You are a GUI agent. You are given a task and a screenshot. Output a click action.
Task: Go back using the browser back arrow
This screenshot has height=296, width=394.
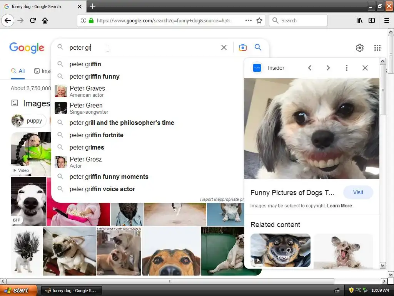[8, 20]
